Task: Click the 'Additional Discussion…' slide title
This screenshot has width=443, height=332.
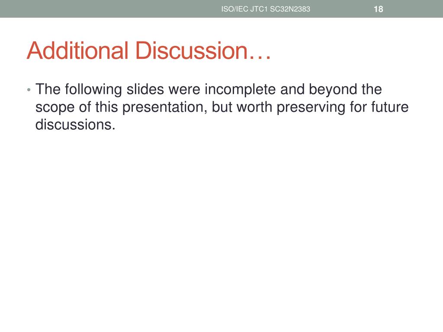Action: (x=149, y=51)
